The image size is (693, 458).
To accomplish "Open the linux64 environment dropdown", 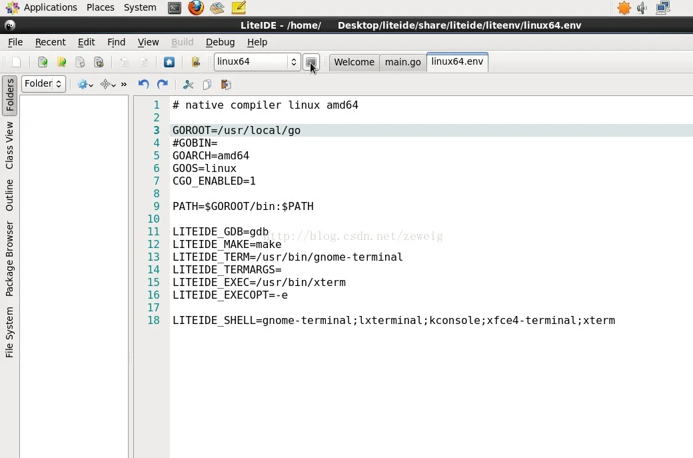I will coord(257,62).
